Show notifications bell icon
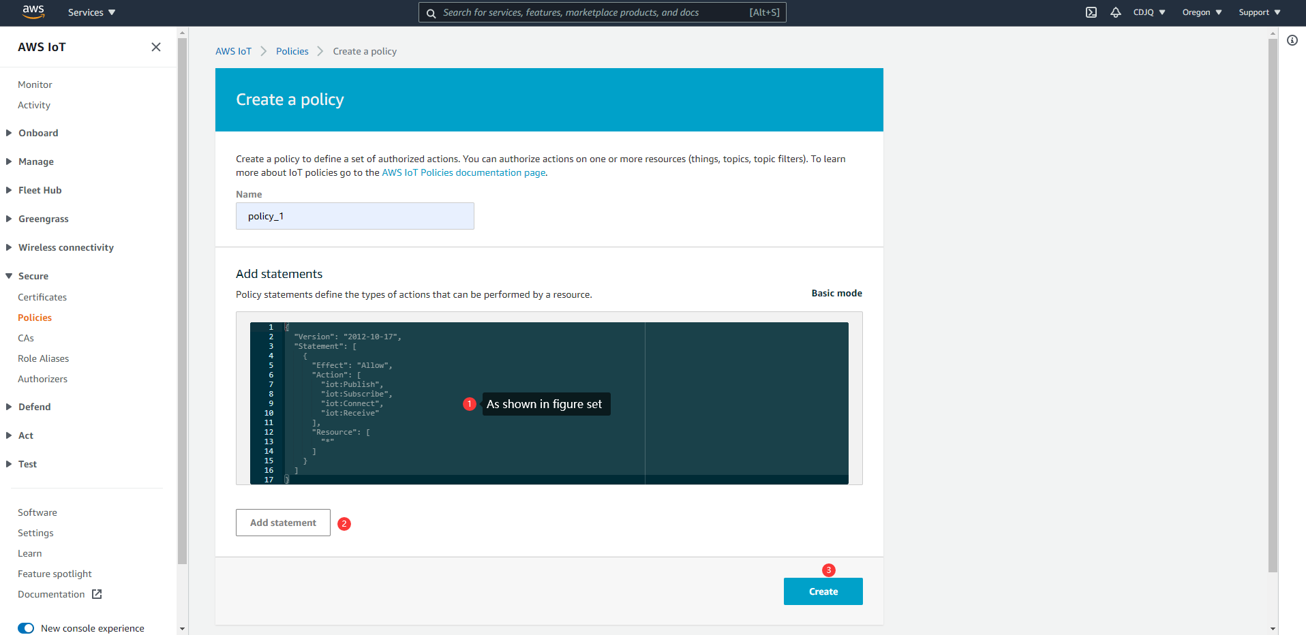Viewport: 1306px width, 635px height. (x=1116, y=12)
